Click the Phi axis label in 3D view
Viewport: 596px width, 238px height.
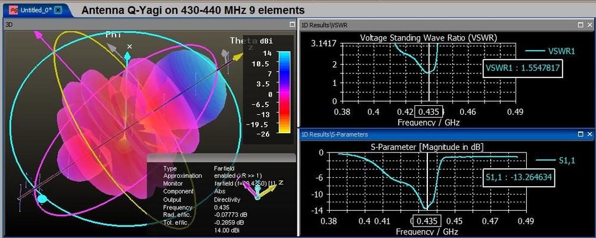click(113, 35)
